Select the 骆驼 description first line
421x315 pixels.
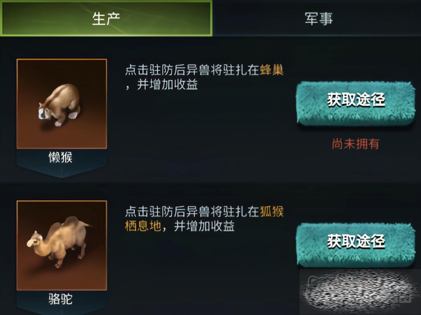click(204, 212)
